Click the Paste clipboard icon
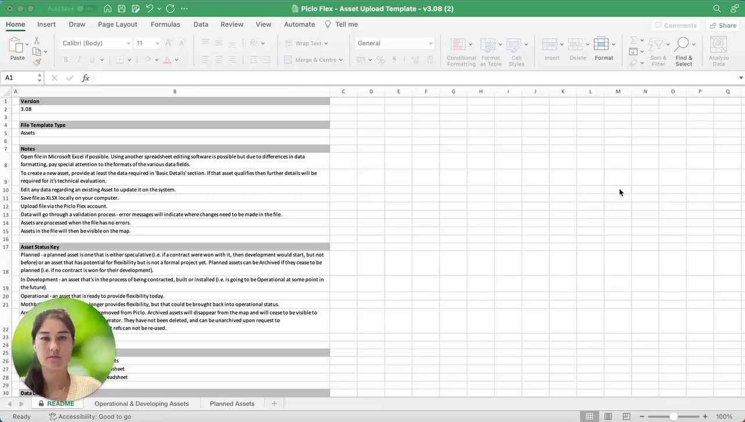Viewport: 745px width, 422px height. pyautogui.click(x=16, y=45)
